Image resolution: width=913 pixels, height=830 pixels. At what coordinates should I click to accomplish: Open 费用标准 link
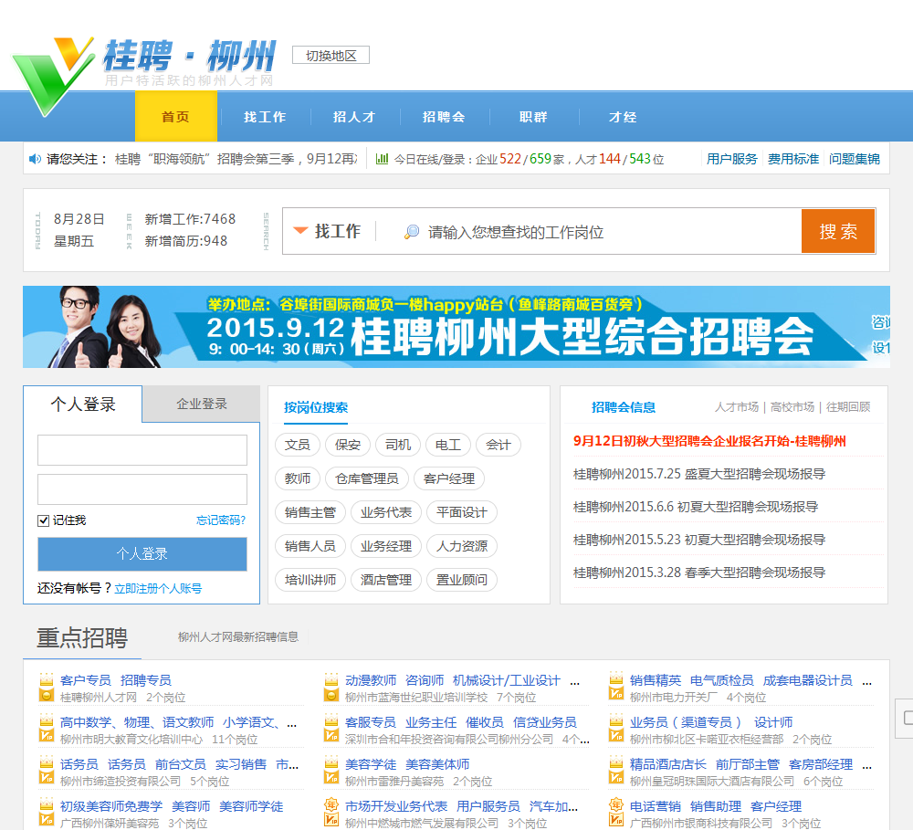click(x=793, y=159)
